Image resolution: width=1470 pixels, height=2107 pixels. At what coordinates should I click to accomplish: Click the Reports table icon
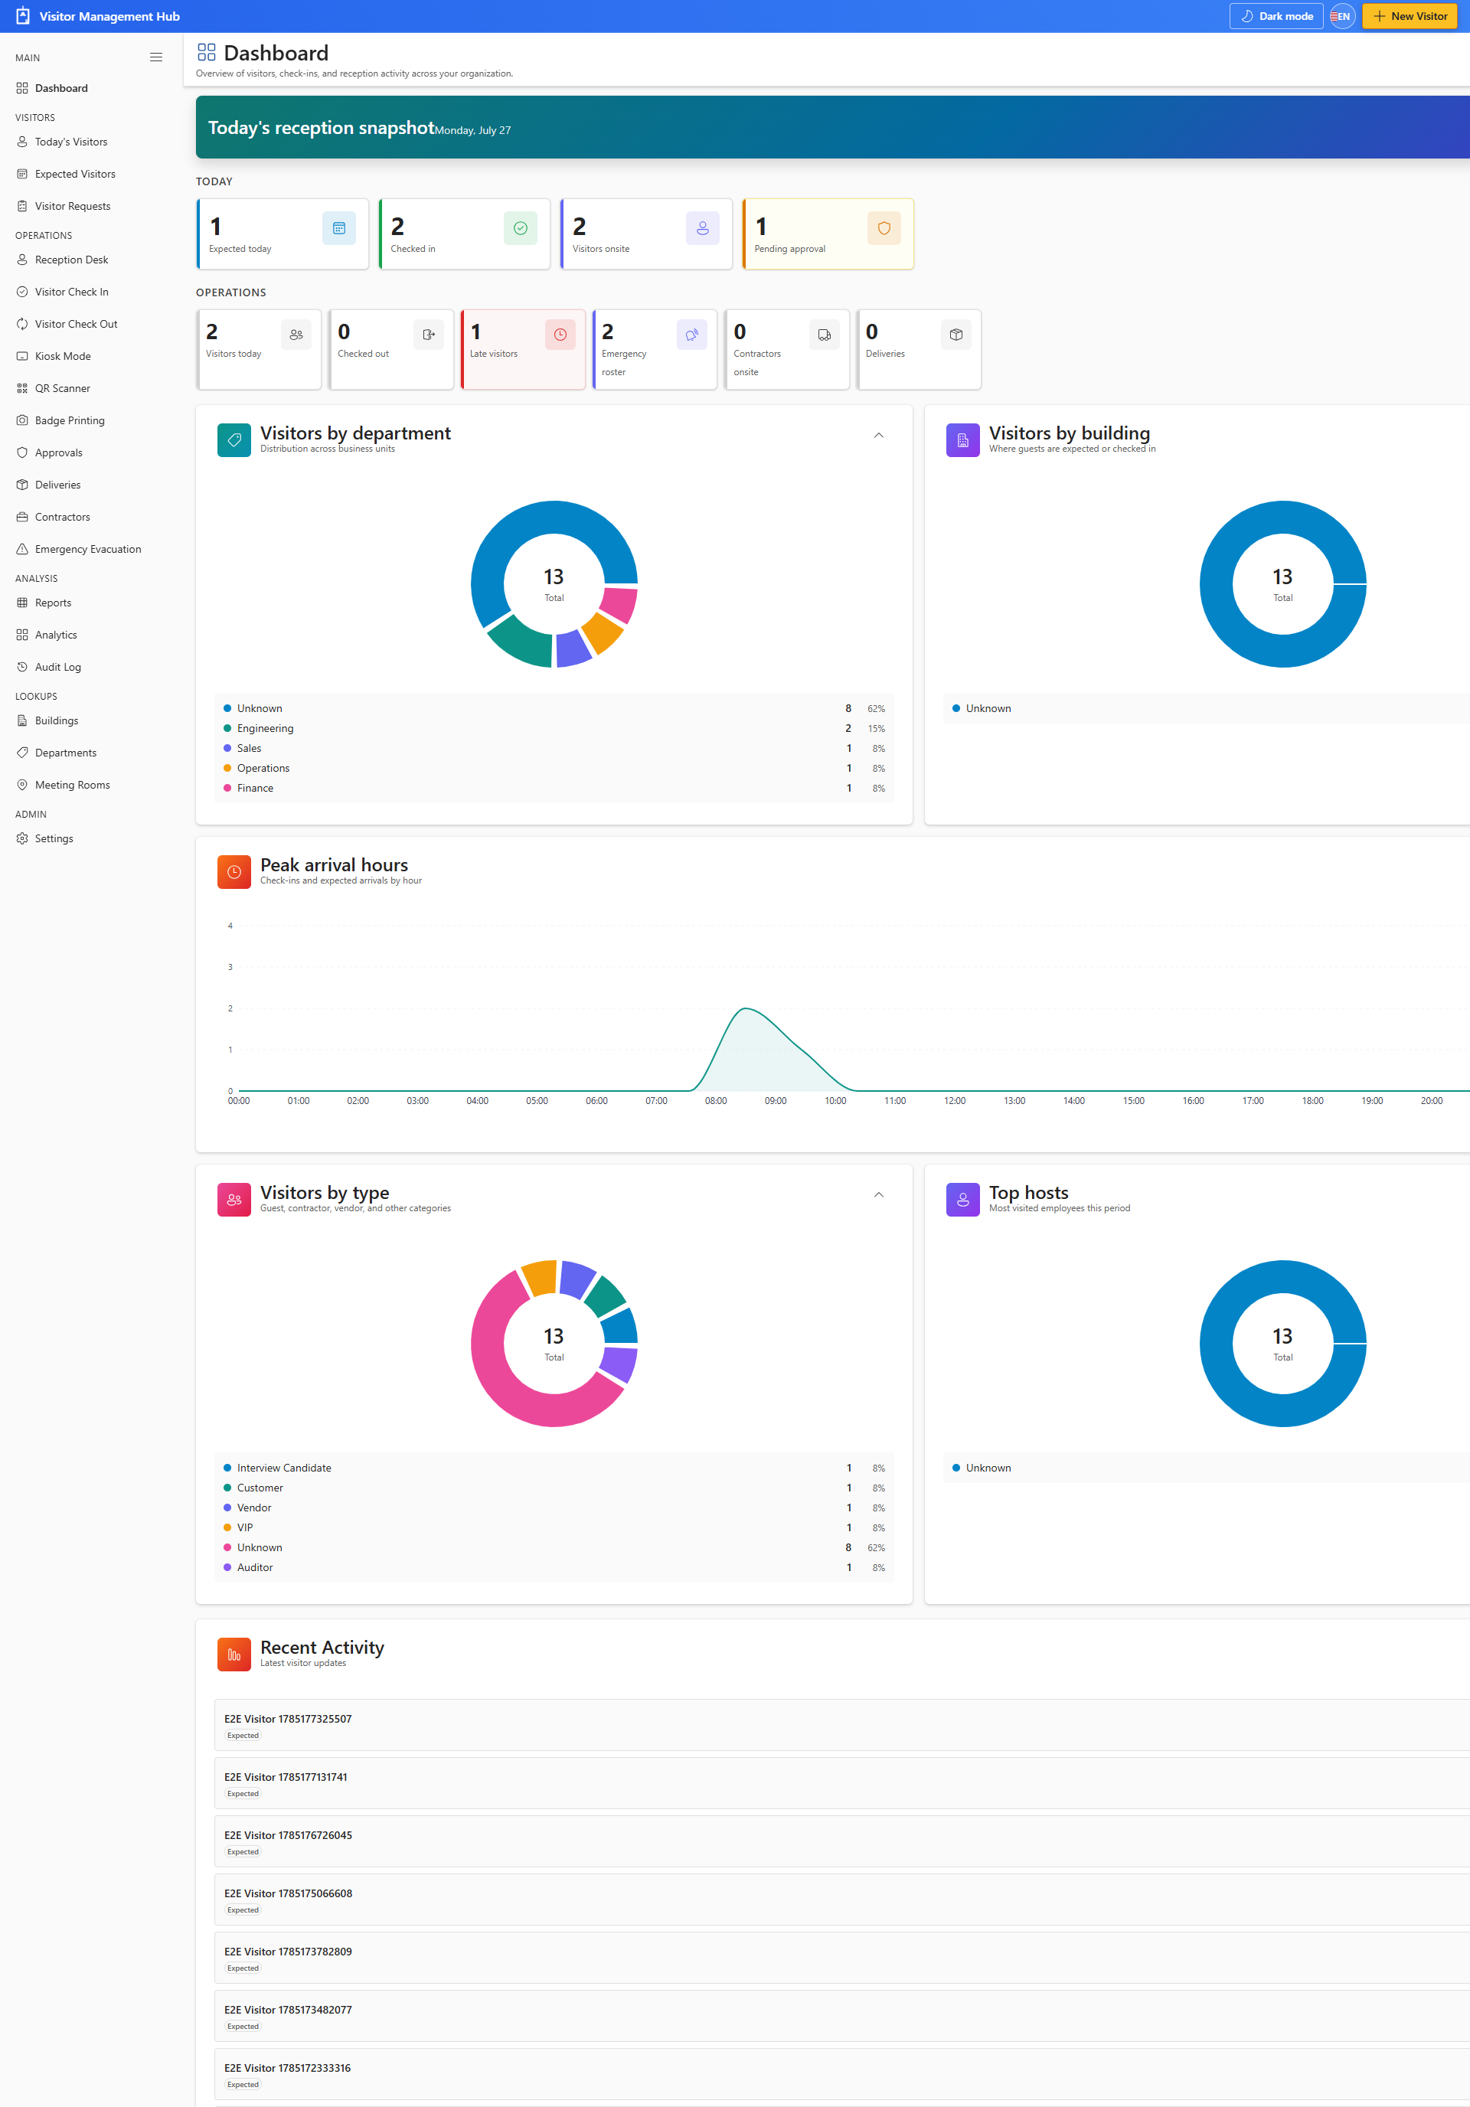click(22, 603)
